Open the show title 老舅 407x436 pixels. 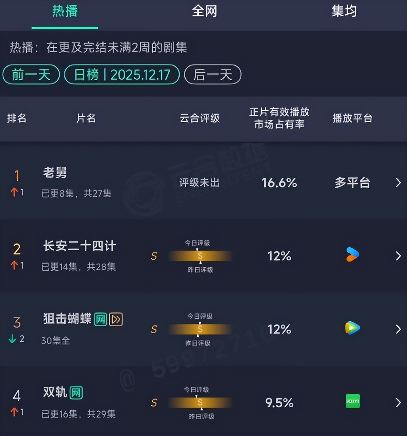(55, 173)
